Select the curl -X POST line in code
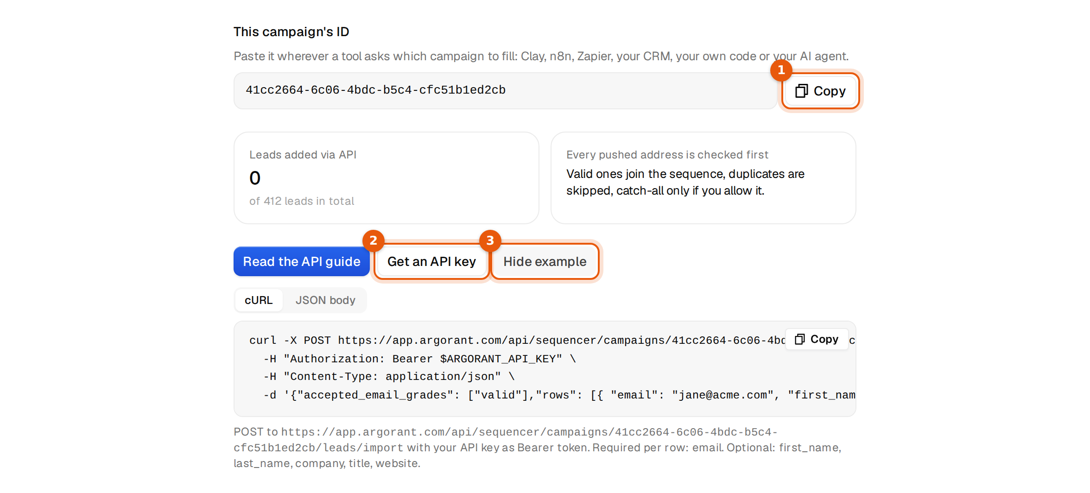 tap(517, 341)
